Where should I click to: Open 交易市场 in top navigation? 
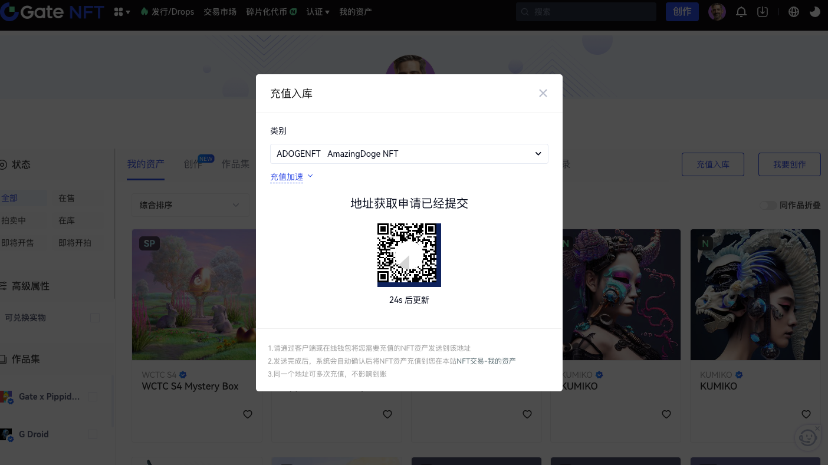tap(220, 12)
